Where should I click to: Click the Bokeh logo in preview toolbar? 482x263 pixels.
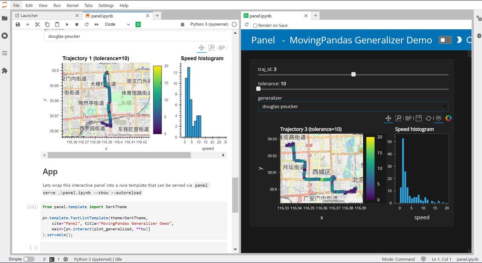click(449, 118)
